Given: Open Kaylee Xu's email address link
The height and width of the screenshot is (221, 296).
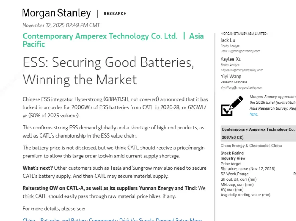Looking at the screenshot, I should click(x=242, y=70).
